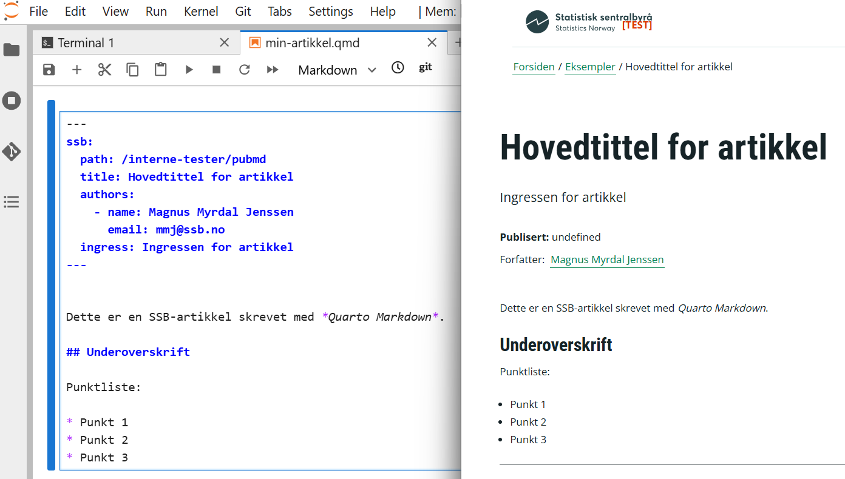Restart kernel and run all cells

(272, 69)
